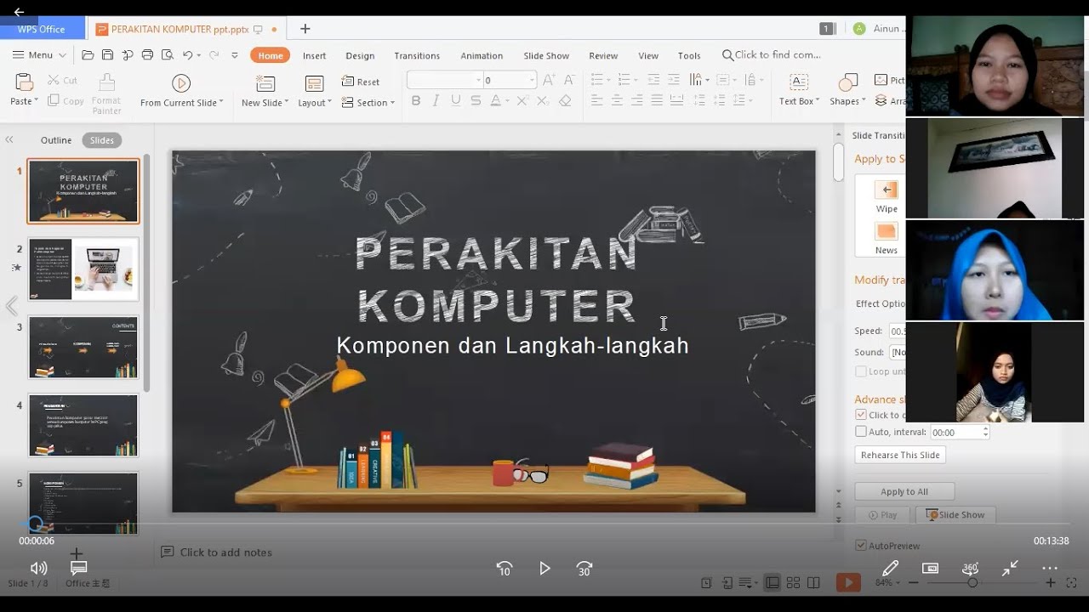Click the Paste clipboard icon
This screenshot has width=1089, height=612.
click(24, 83)
